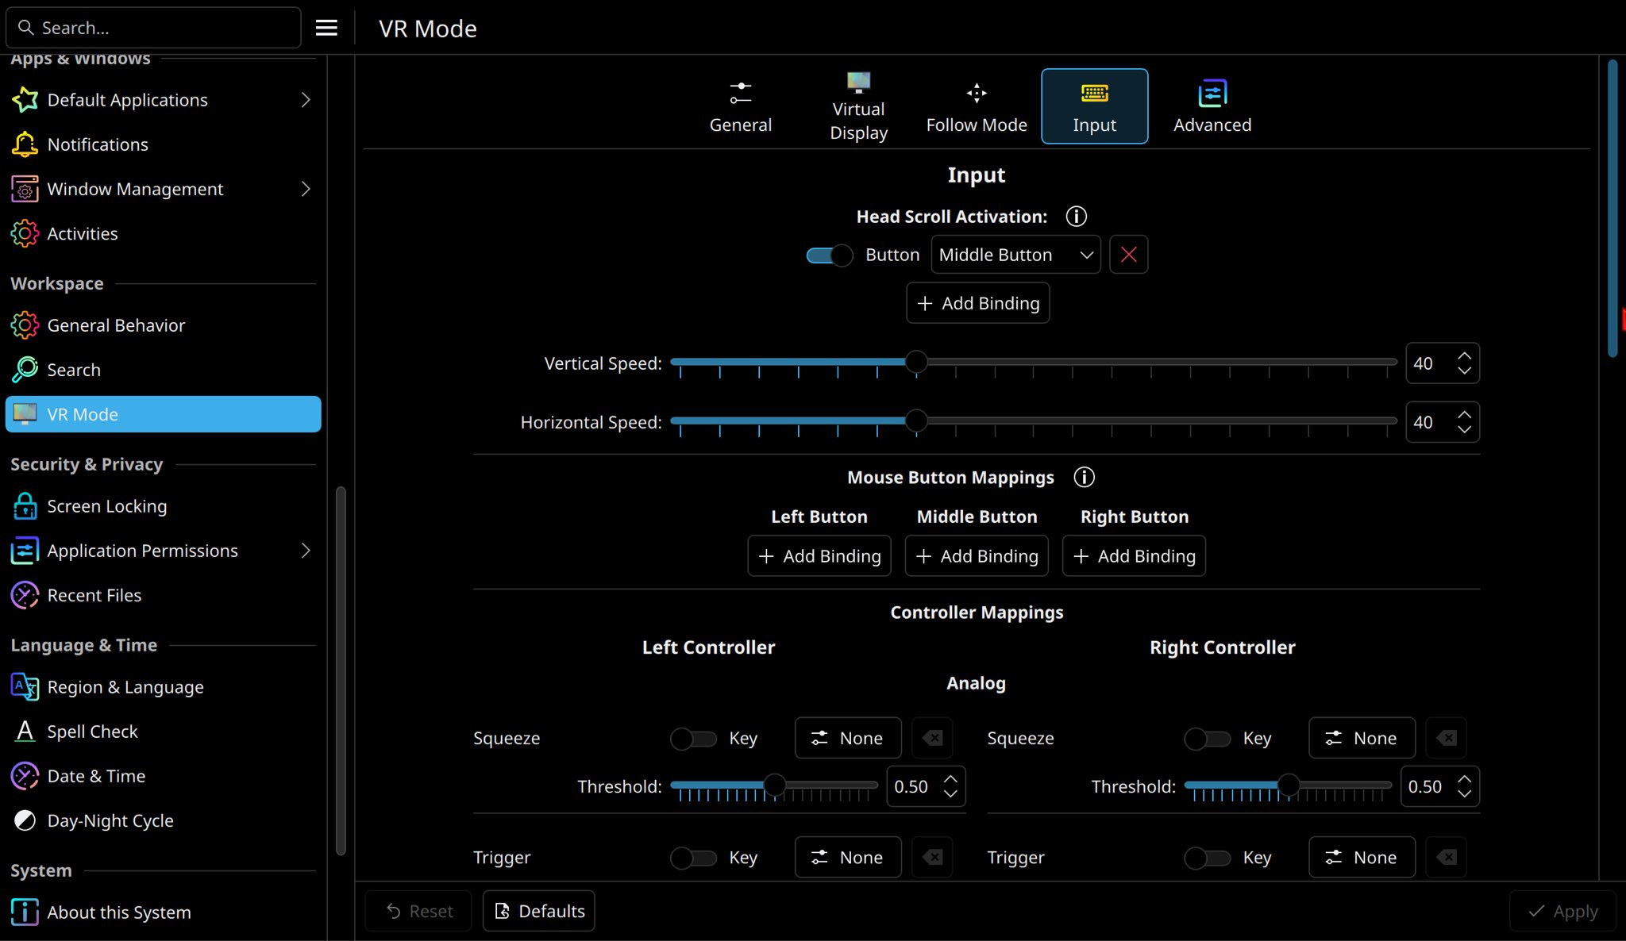Click the Defaults button
1626x941 pixels.
539,911
